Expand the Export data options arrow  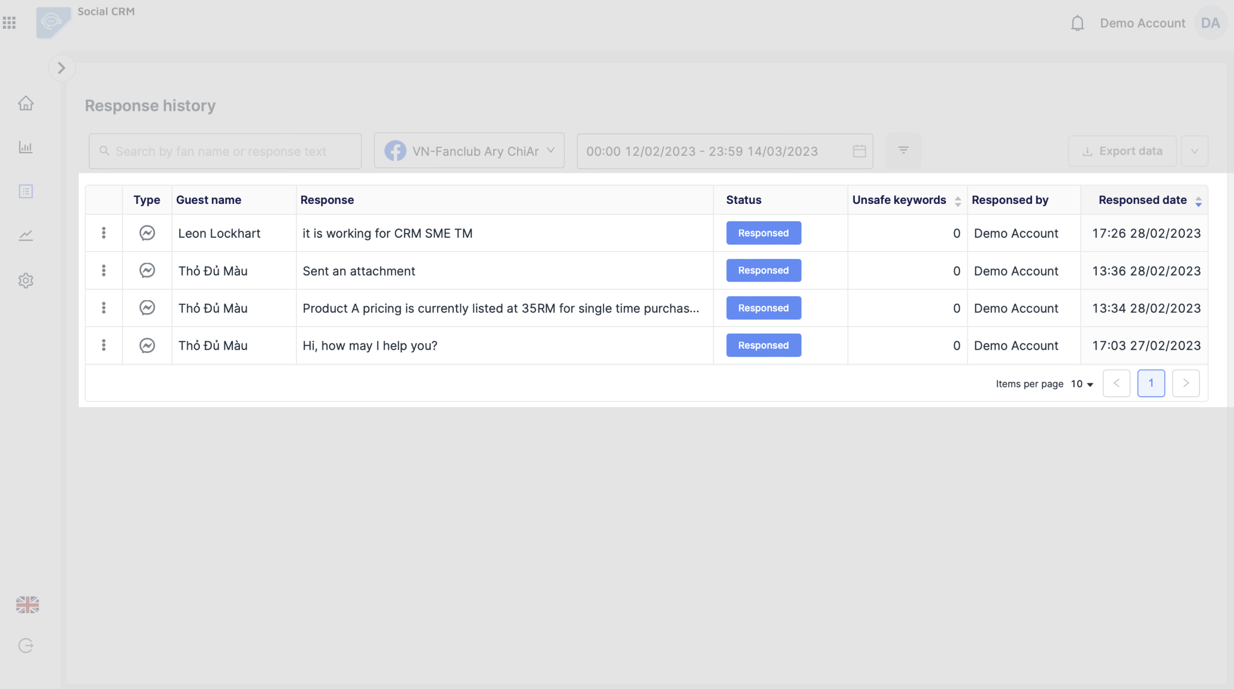click(x=1194, y=152)
